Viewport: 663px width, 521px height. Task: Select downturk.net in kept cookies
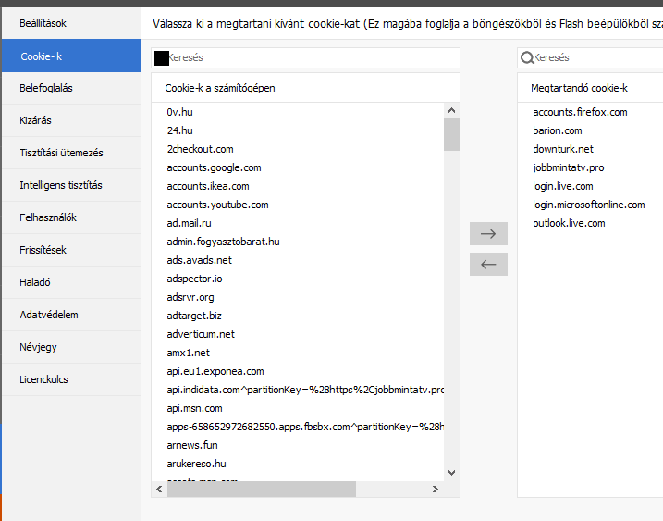[x=563, y=149]
